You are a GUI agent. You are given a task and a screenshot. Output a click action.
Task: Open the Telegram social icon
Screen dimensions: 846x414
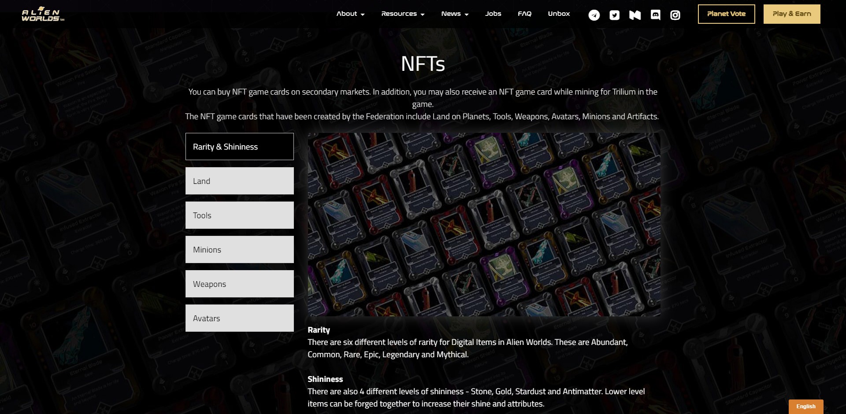click(x=594, y=15)
